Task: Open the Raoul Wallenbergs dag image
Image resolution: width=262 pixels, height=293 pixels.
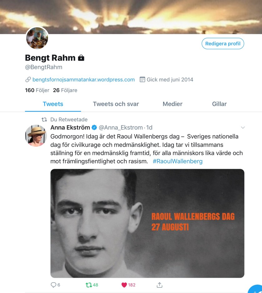Action: click(147, 223)
